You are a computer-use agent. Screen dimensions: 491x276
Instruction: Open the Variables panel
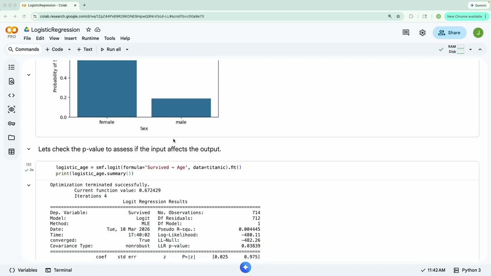click(23, 270)
